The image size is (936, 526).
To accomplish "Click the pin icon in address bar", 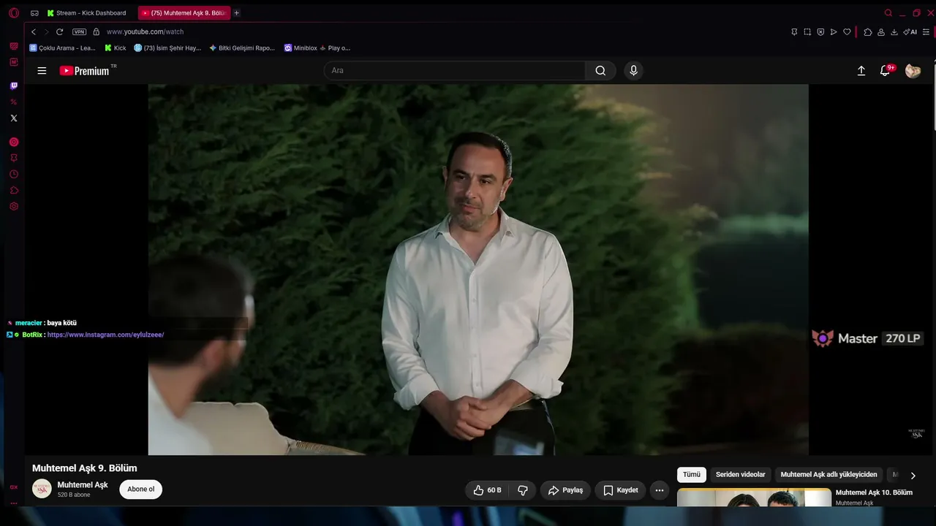I will (794, 32).
